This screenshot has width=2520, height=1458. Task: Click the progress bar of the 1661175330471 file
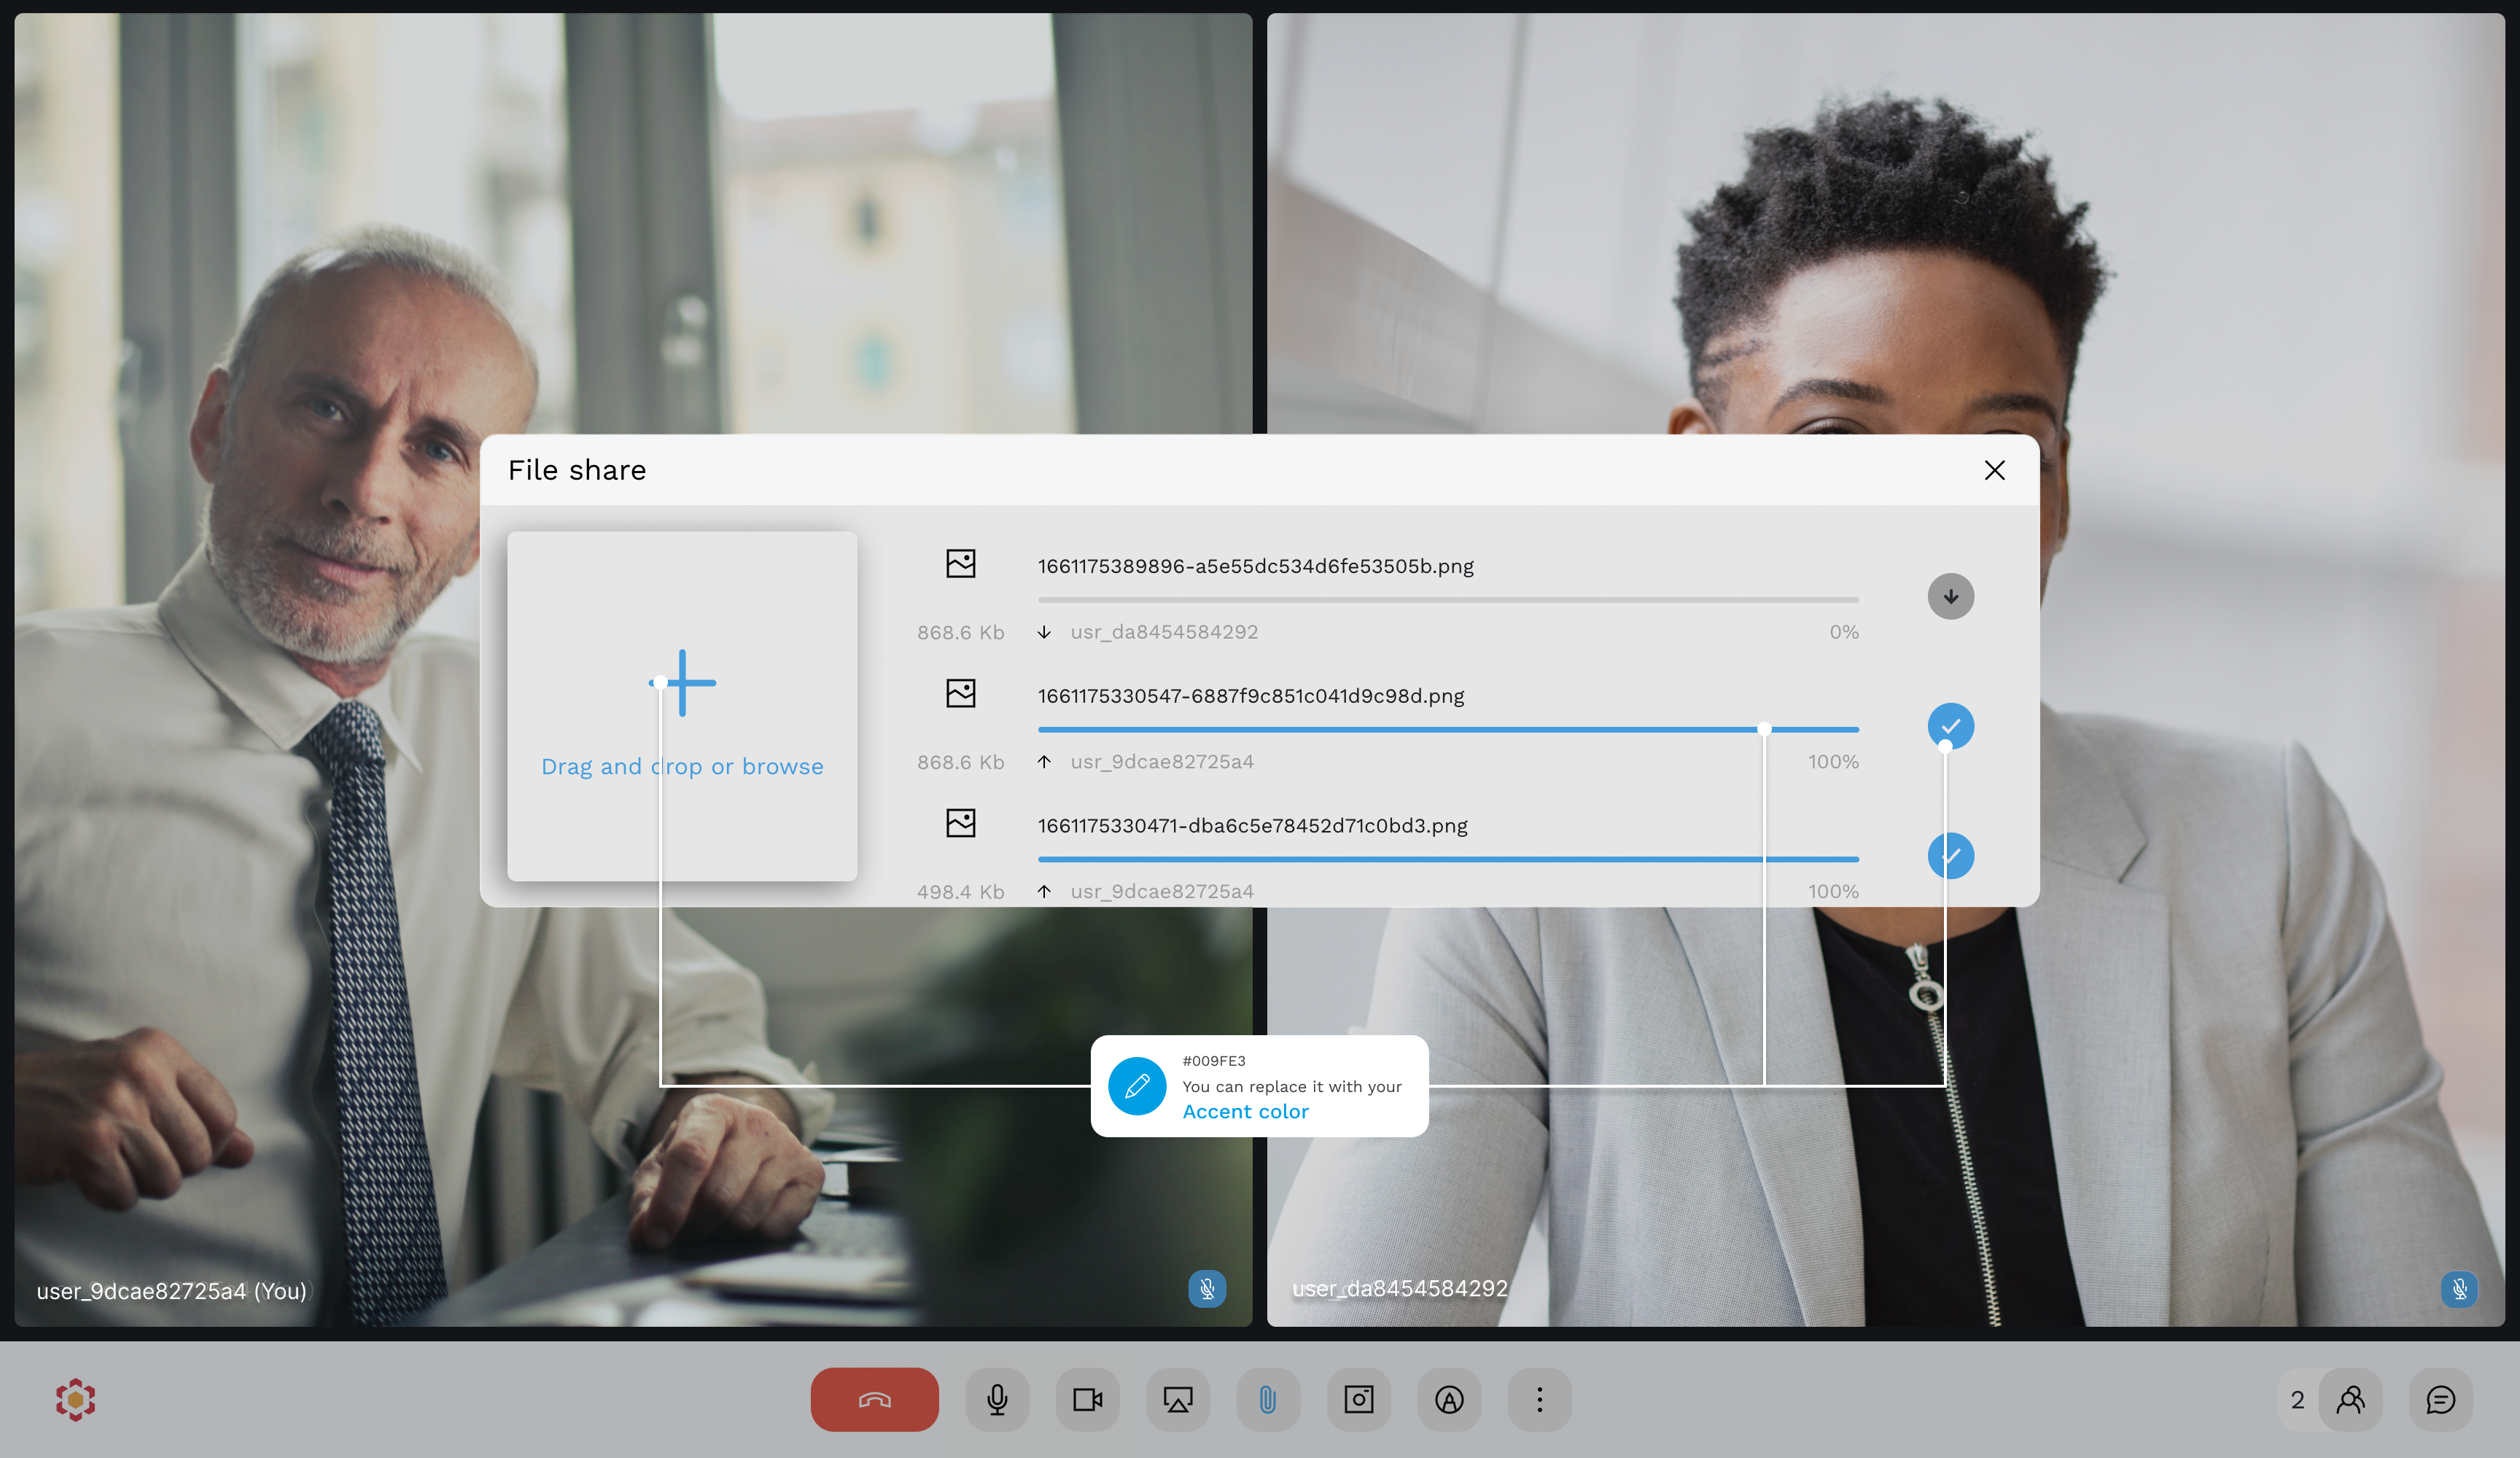(1448, 859)
